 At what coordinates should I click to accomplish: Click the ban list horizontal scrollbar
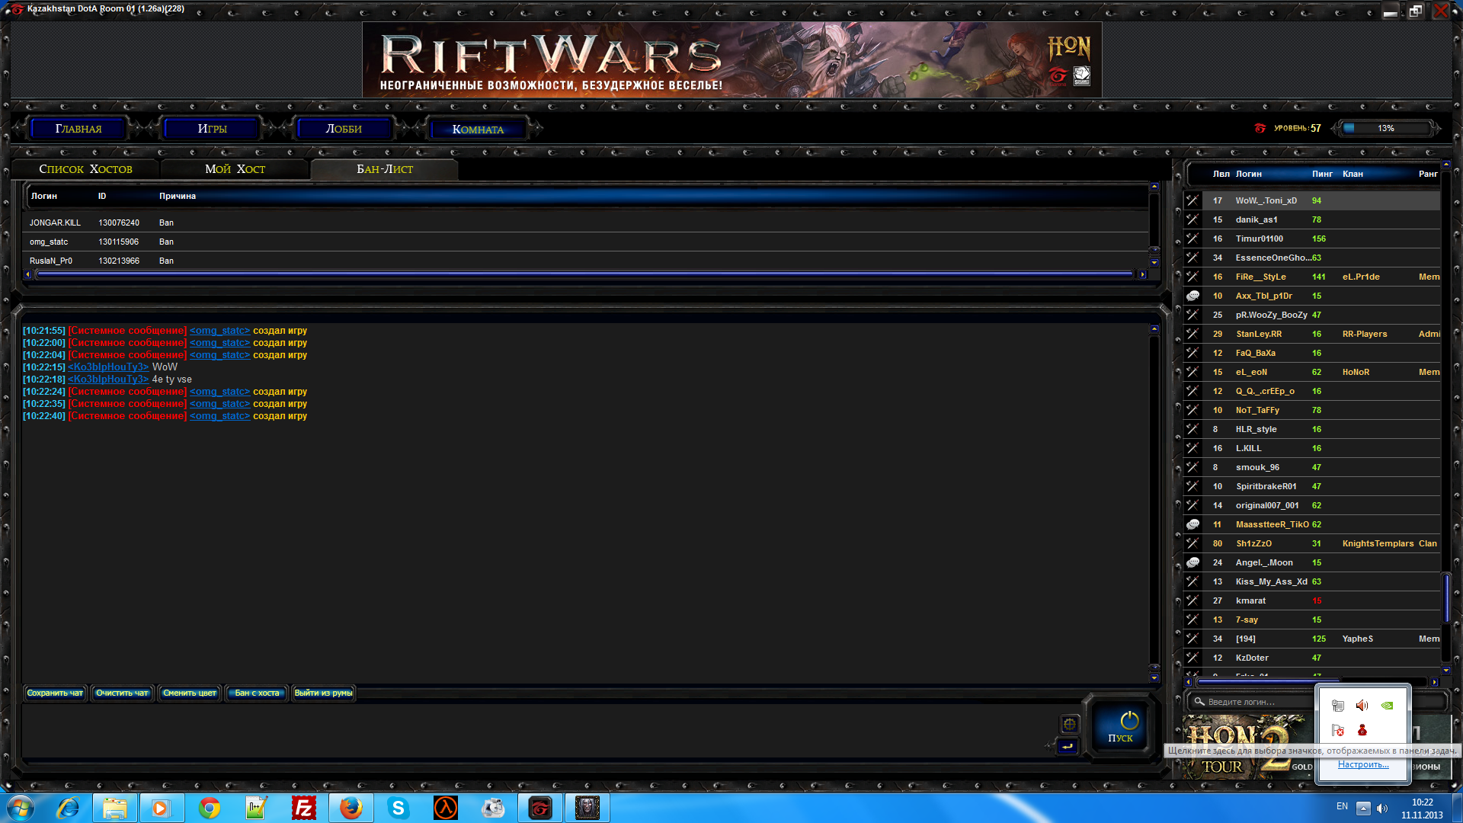click(584, 274)
